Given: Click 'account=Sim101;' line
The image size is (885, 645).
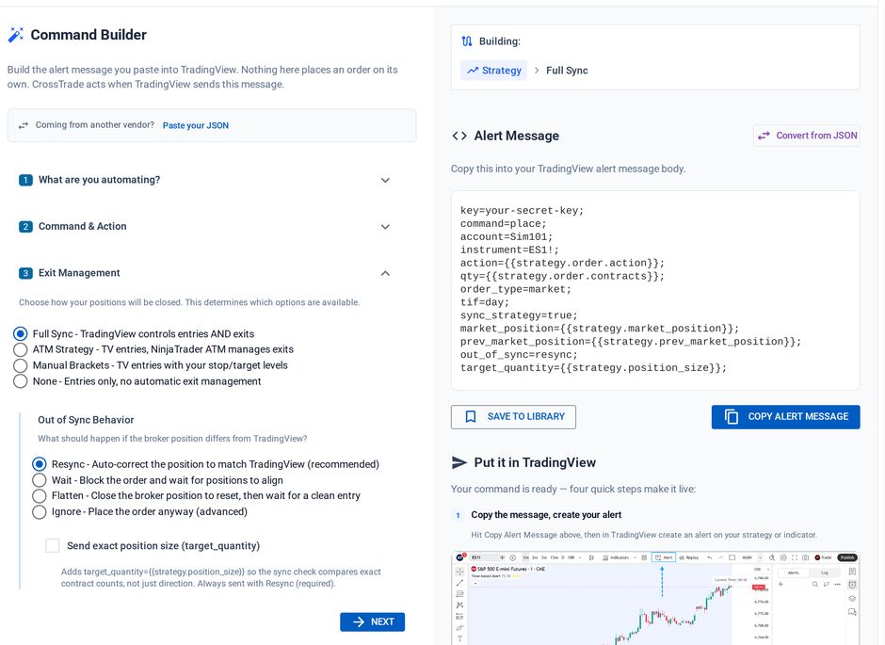Looking at the screenshot, I should [x=507, y=236].
